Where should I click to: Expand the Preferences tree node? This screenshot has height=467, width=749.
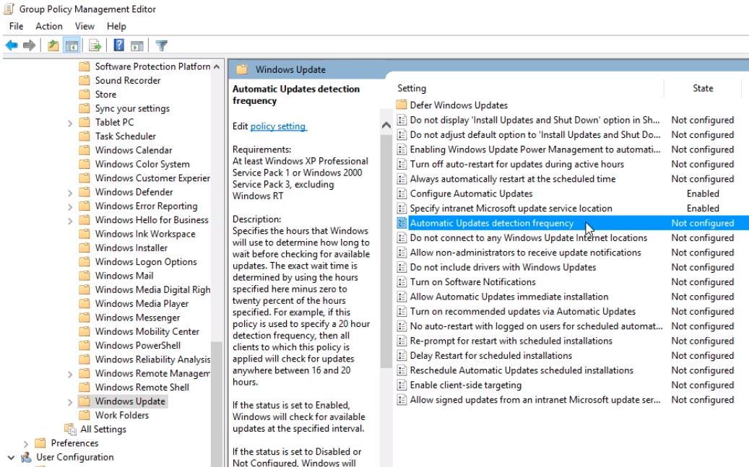click(26, 444)
